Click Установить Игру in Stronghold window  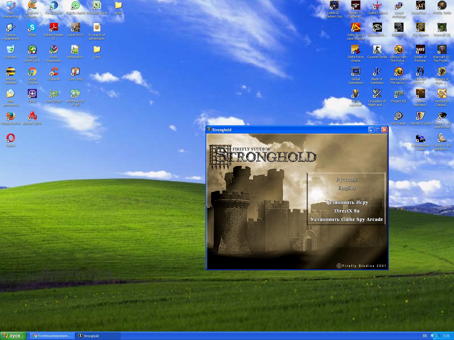click(x=346, y=202)
